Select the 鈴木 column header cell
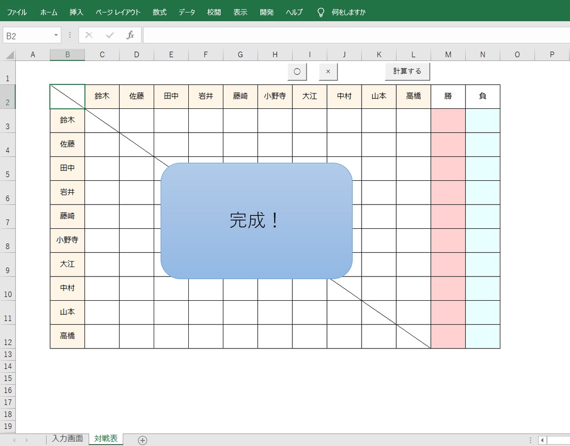The height and width of the screenshot is (446, 570). [102, 97]
